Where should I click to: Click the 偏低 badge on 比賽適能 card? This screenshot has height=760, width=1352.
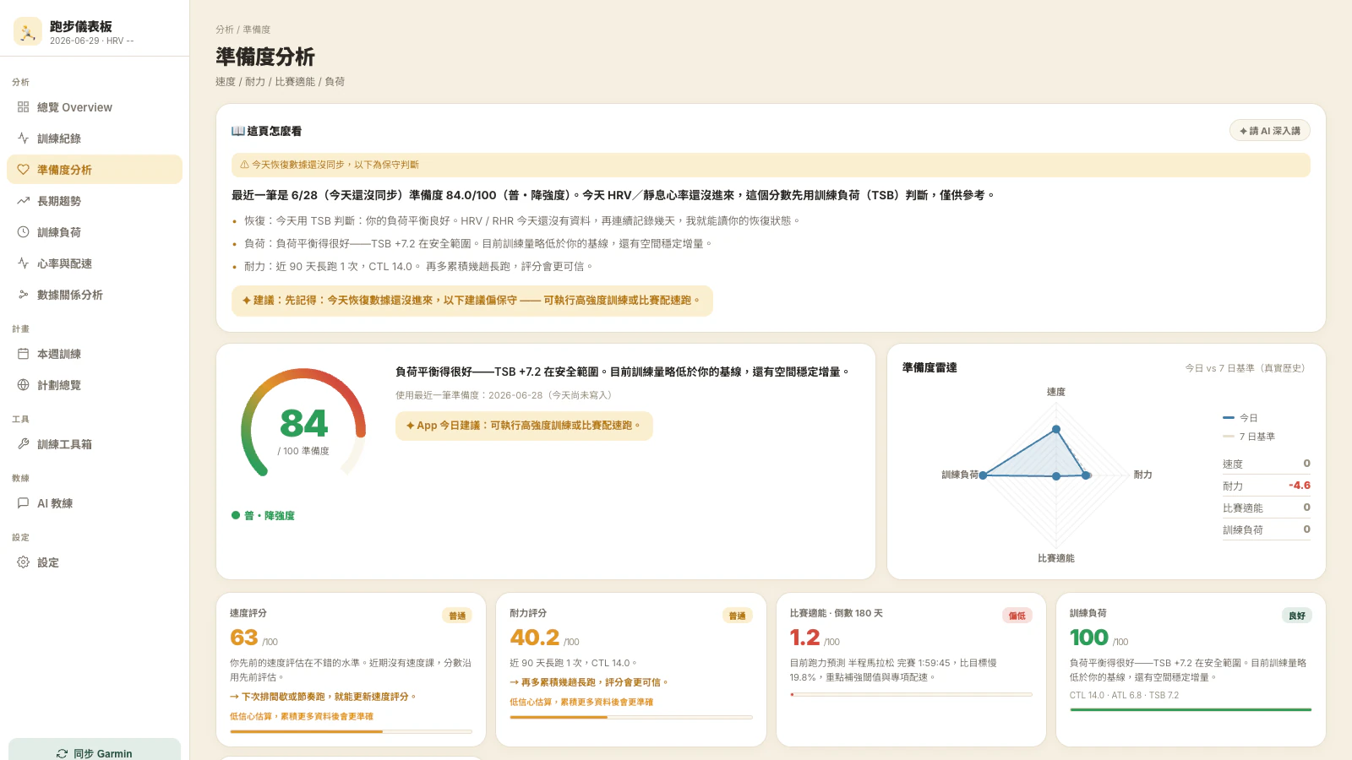(1017, 616)
